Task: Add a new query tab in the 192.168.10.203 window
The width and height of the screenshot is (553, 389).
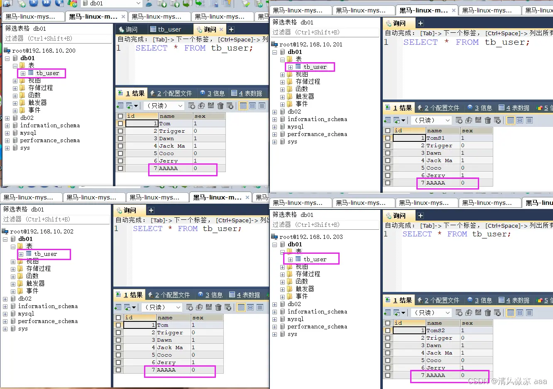Action: coord(421,216)
